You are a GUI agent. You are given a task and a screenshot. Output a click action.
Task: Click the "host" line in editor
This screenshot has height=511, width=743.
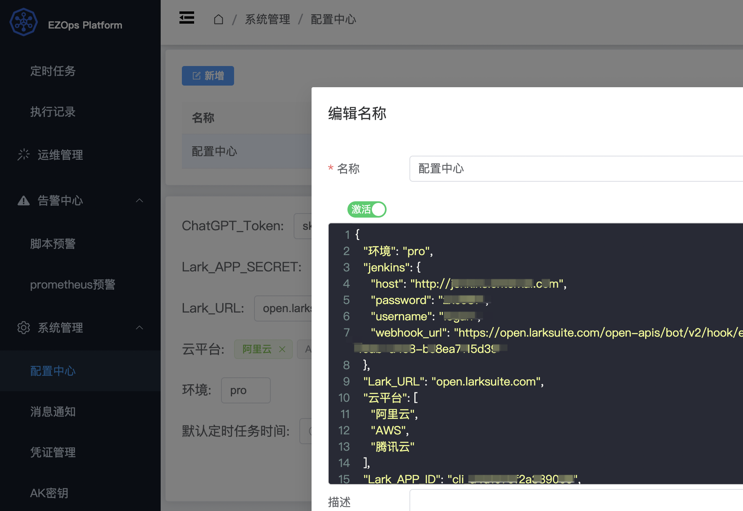pos(469,284)
